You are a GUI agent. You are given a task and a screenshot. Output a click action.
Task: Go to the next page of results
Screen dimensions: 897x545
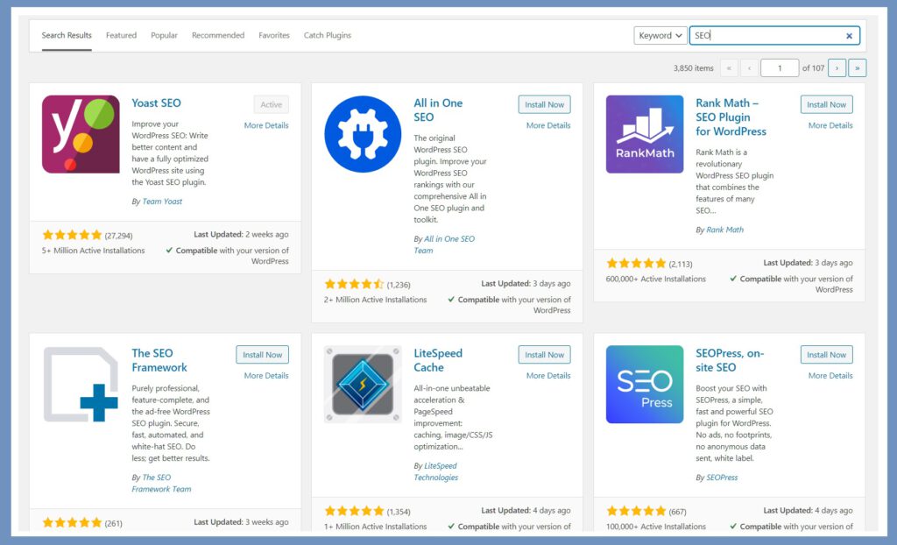837,67
